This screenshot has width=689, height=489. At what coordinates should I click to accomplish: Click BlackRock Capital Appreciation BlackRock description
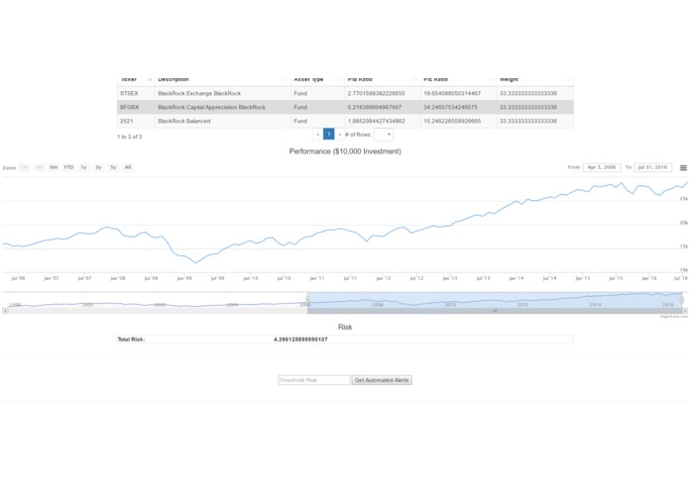tap(212, 108)
